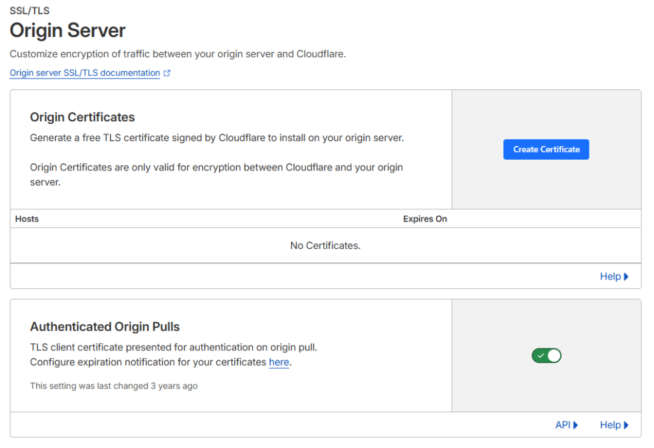This screenshot has width=654, height=448.
Task: Expand the API details for Authenticated Origin Pulls
Action: point(565,424)
